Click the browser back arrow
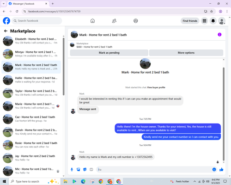 click(4, 12)
